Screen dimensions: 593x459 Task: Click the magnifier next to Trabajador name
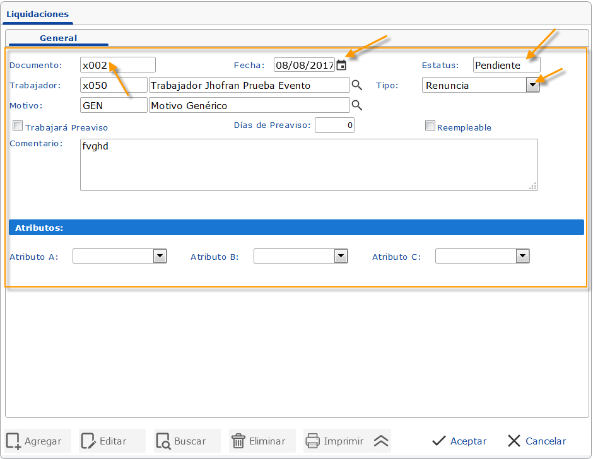click(x=357, y=85)
